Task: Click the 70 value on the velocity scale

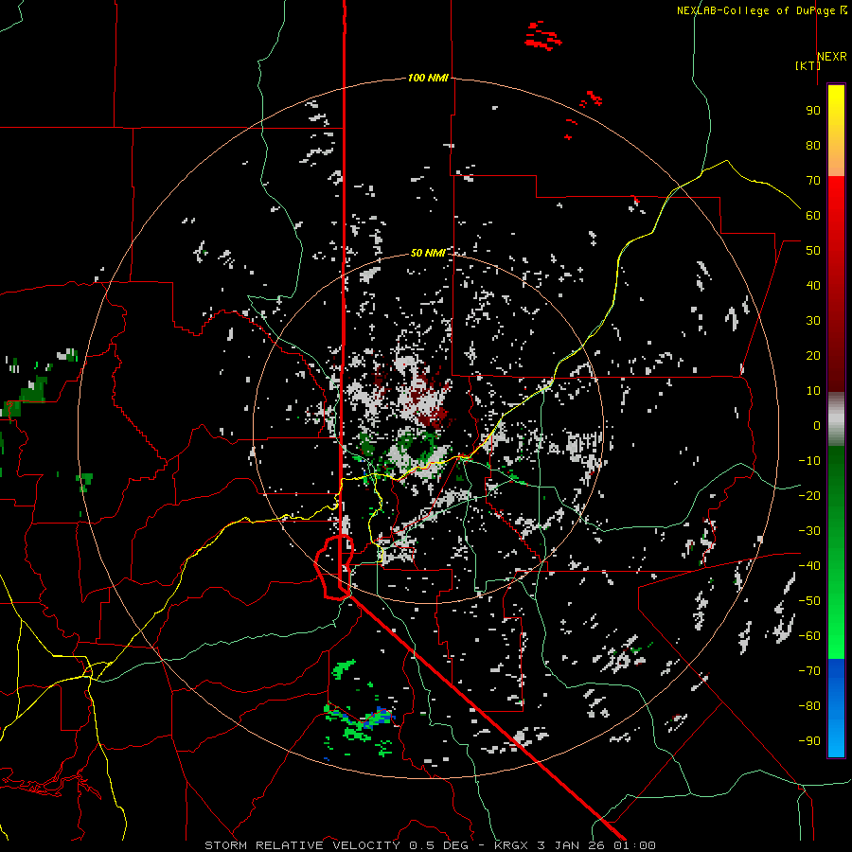Action: (x=813, y=181)
